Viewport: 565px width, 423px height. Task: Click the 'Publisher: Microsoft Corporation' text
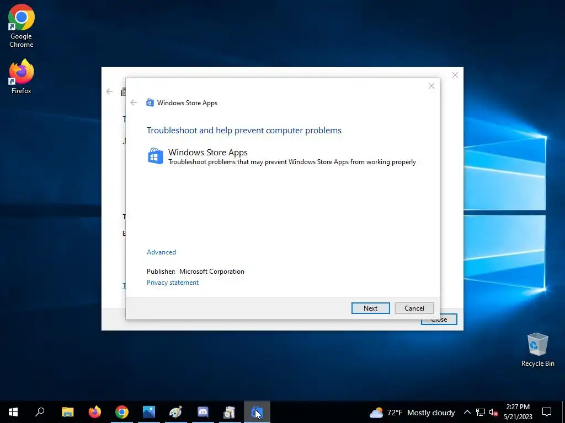tap(195, 272)
